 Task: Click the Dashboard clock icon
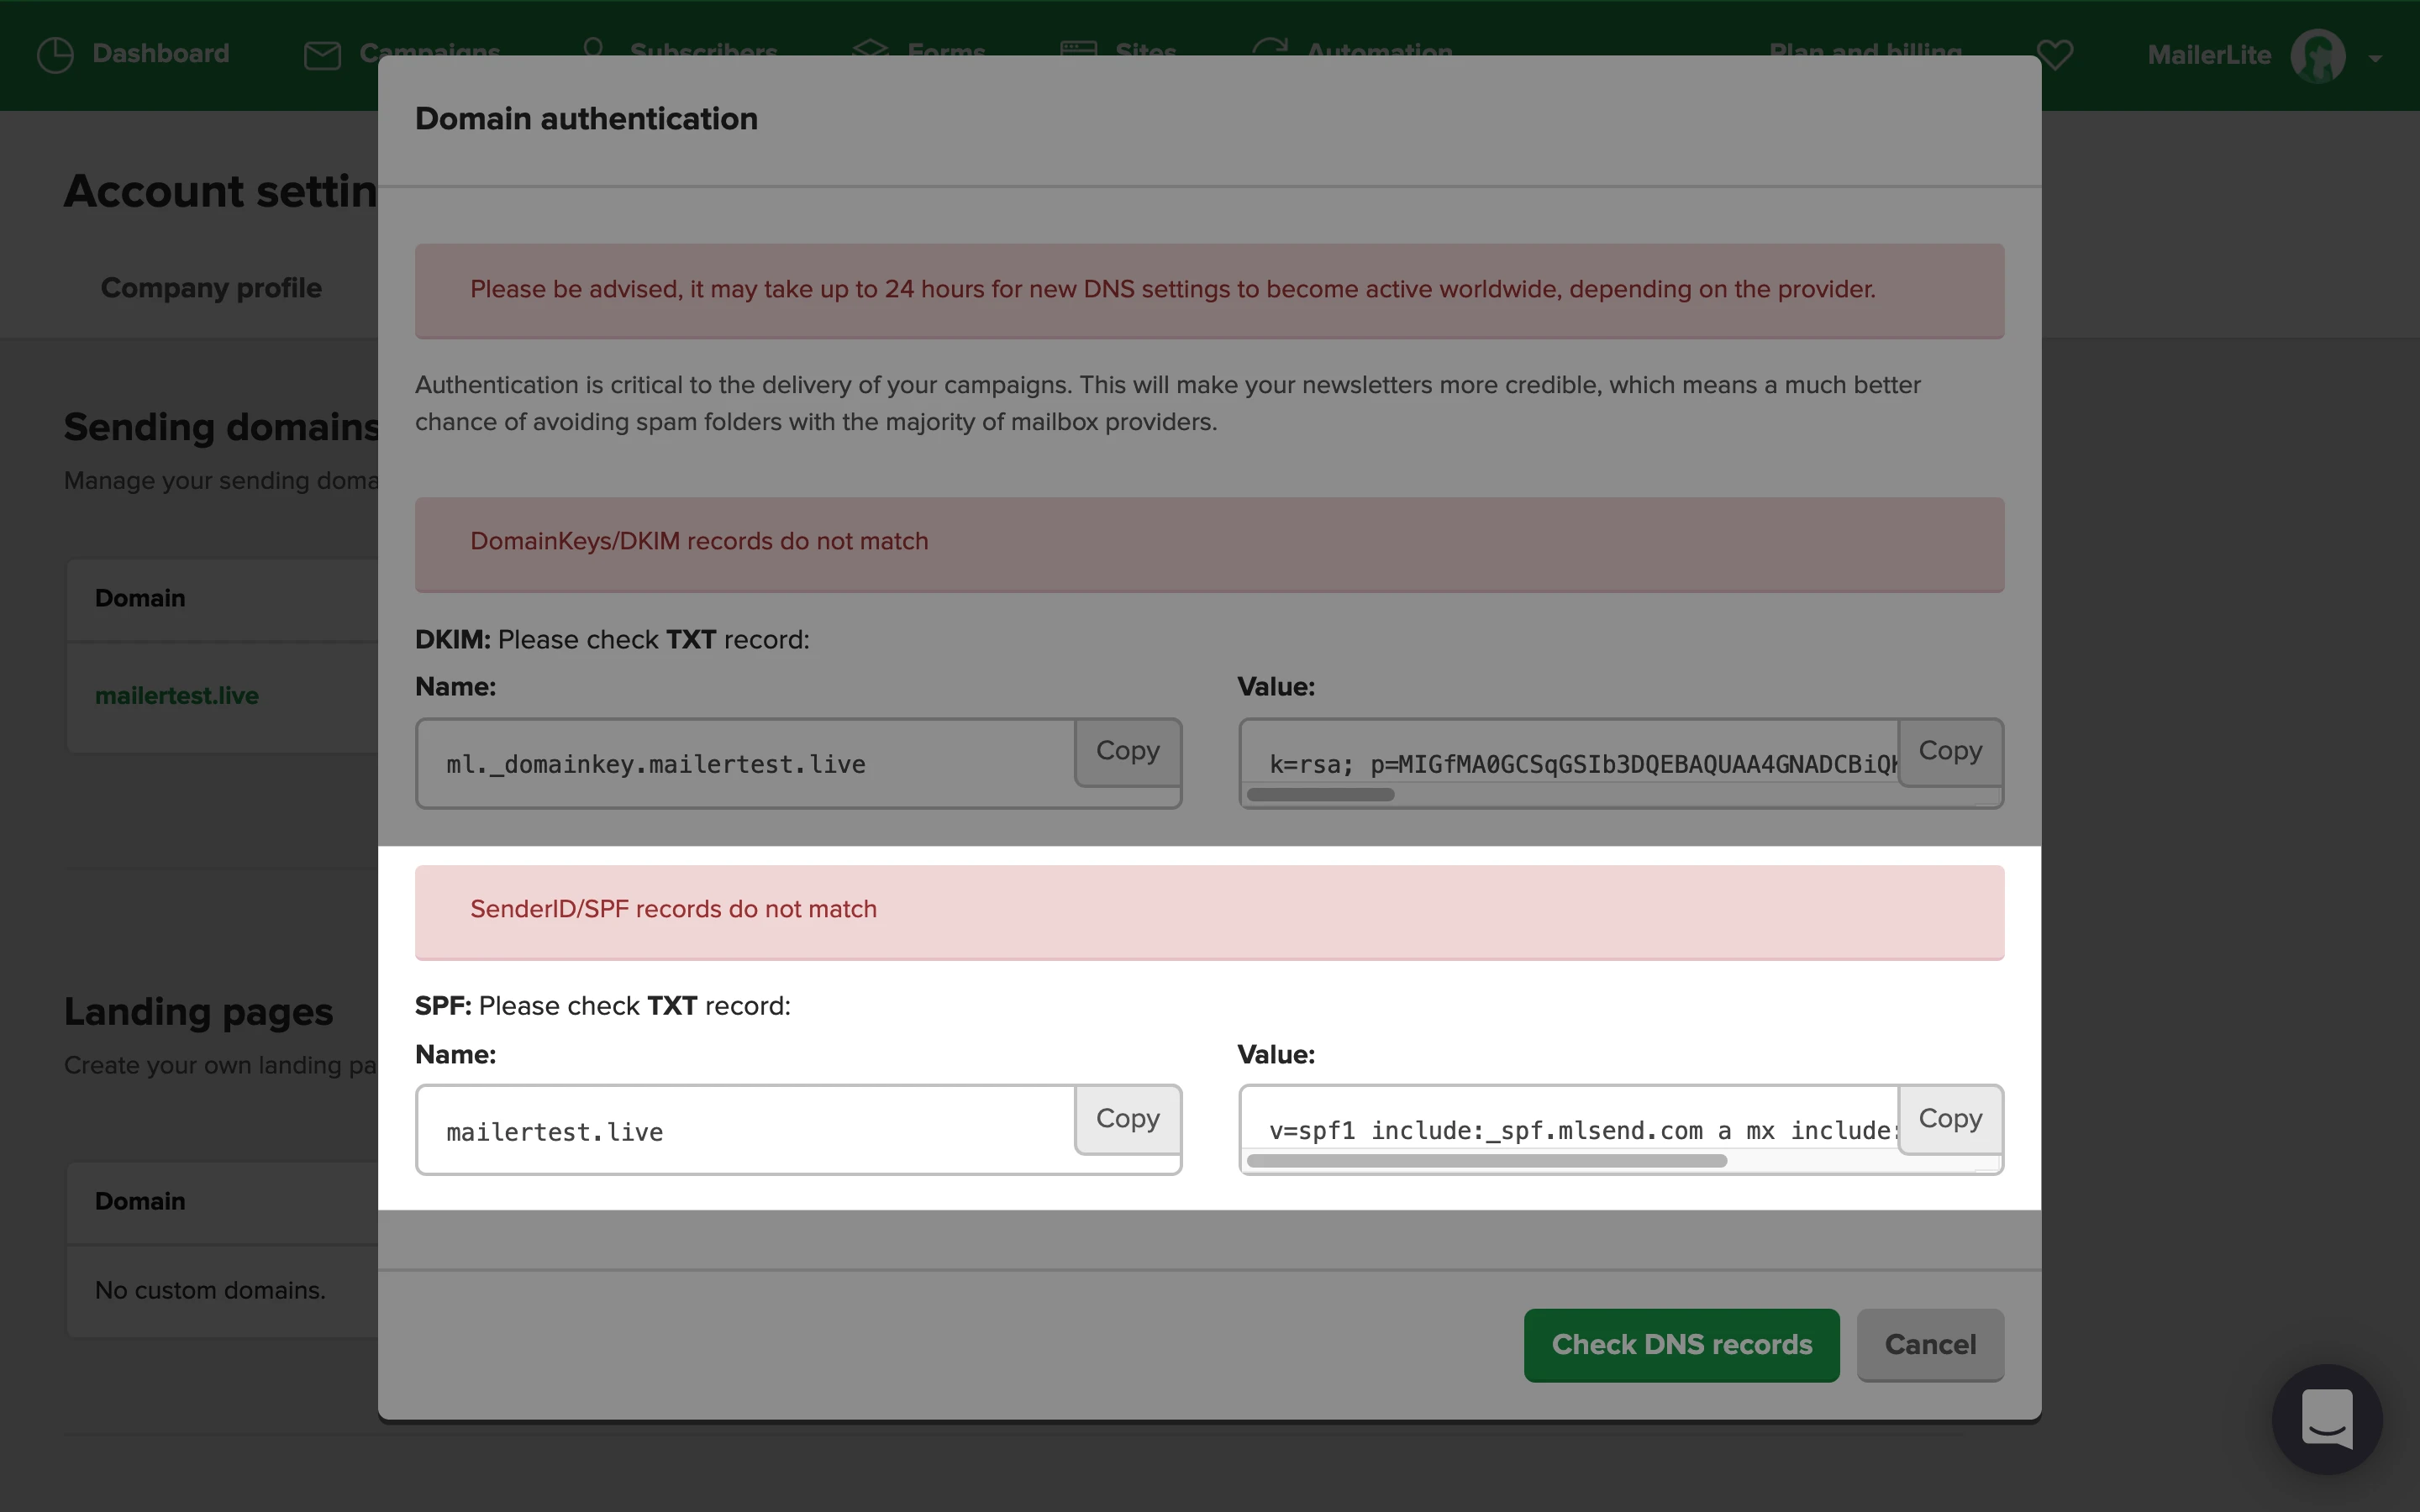point(55,54)
